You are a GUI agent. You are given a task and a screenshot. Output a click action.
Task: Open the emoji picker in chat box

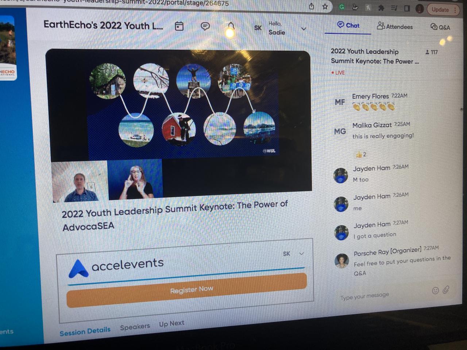435,291
